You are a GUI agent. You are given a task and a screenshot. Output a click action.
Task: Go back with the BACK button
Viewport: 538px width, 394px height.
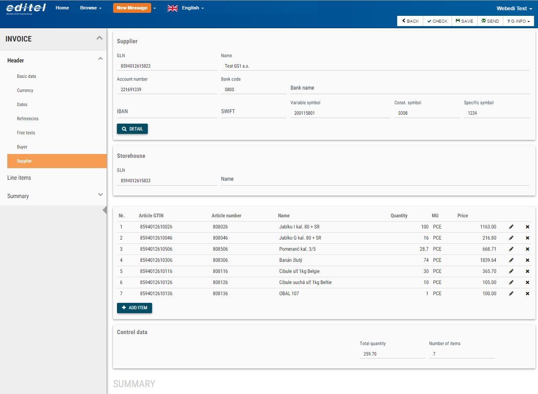coord(410,21)
